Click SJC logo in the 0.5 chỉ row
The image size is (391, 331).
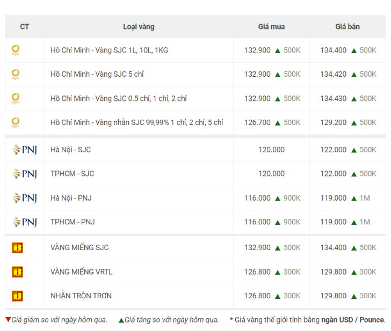pos(16,98)
